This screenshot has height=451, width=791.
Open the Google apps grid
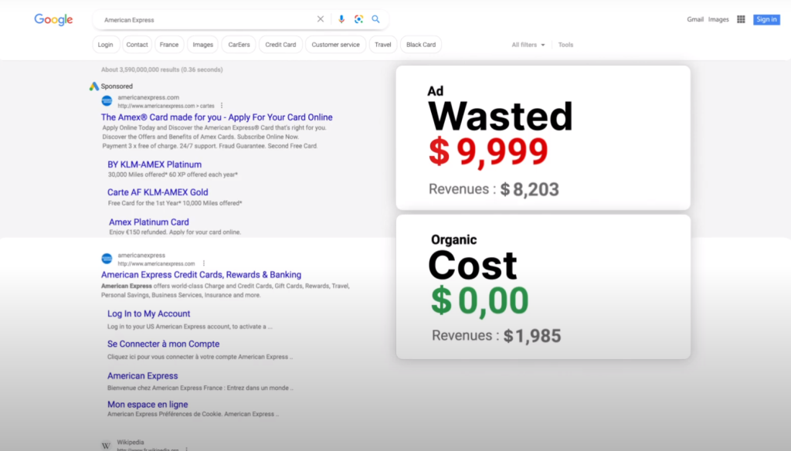740,19
